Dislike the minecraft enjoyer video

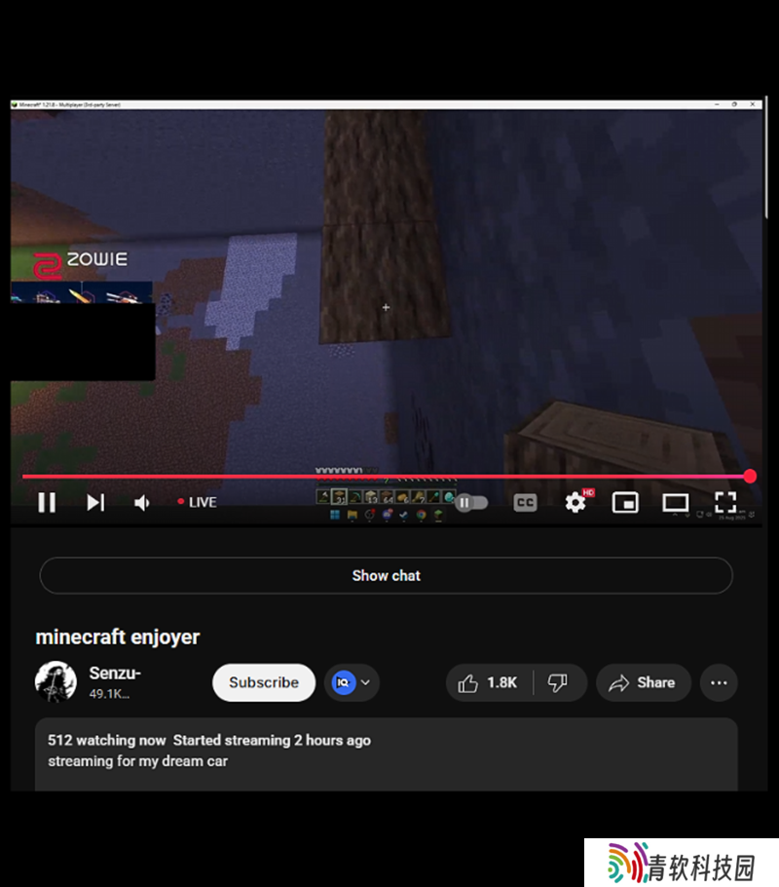[559, 682]
